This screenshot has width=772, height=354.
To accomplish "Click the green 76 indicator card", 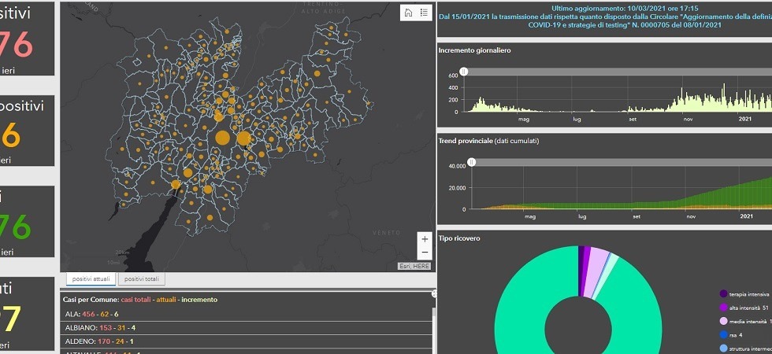I will click(27, 221).
